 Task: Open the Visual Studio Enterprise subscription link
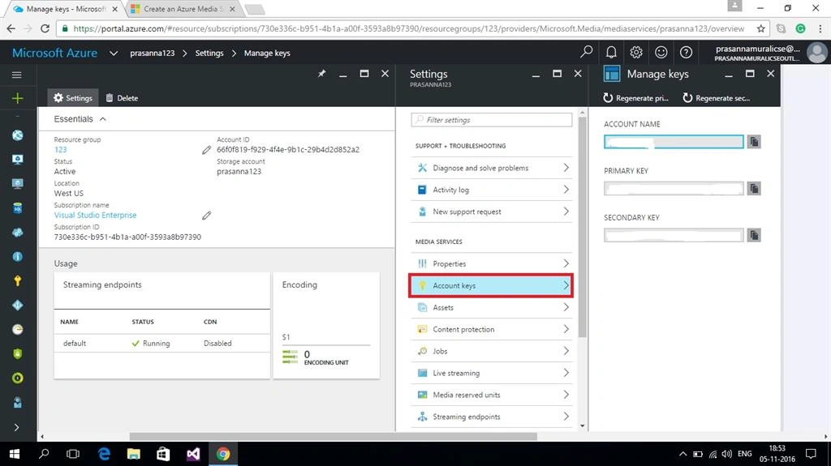96,215
